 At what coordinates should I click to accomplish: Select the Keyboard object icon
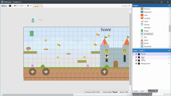(x=142, y=12)
